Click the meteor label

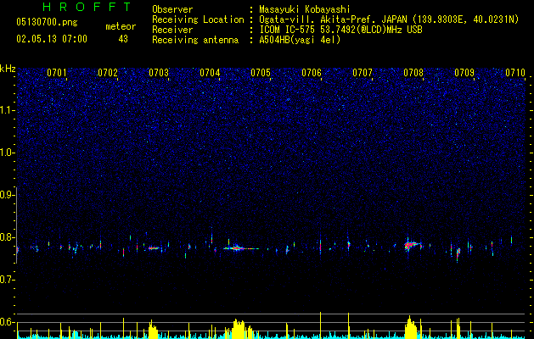coord(121,26)
